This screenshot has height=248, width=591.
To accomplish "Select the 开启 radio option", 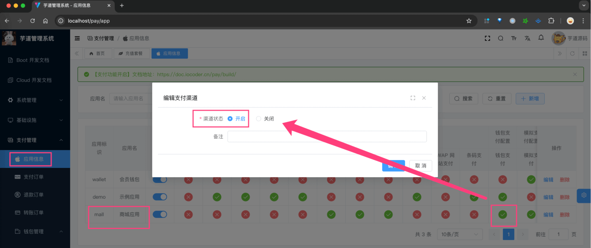I will 230,119.
